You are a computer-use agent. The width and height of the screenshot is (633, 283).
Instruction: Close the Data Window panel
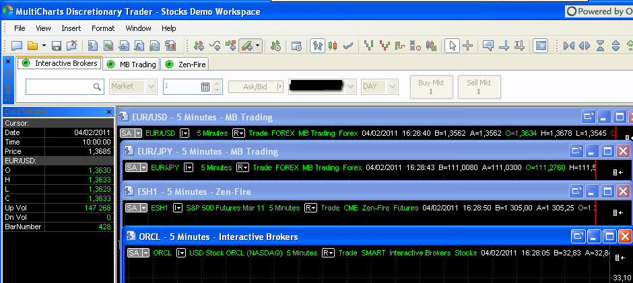(108, 112)
